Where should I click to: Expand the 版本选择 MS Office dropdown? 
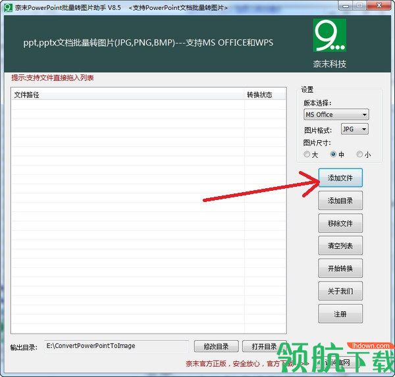(x=336, y=114)
